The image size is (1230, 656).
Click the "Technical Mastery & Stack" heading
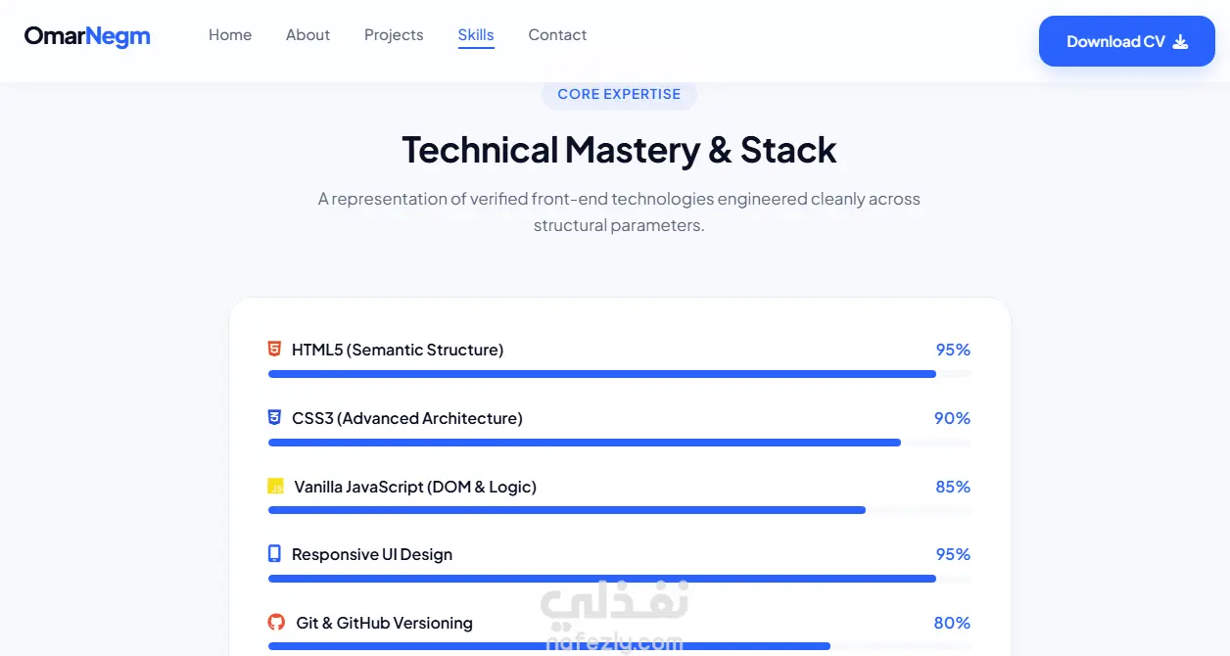pyautogui.click(x=619, y=150)
